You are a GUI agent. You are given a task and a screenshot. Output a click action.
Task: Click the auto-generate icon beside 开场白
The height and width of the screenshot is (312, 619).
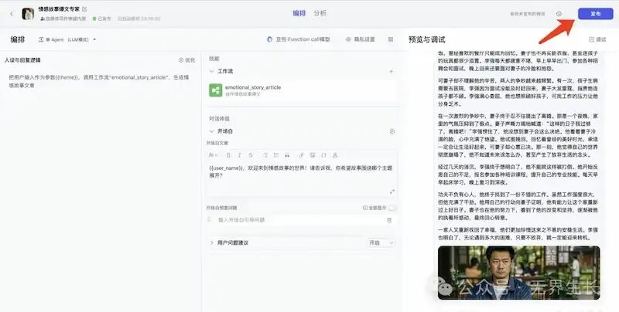(x=392, y=131)
